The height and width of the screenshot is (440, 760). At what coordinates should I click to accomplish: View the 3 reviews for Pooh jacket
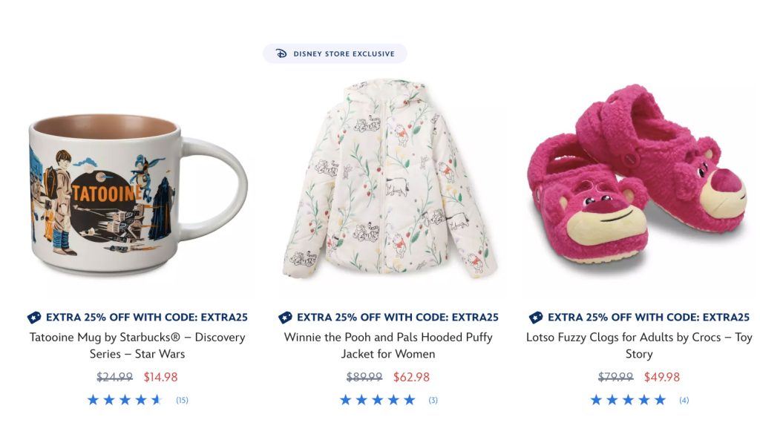click(433, 401)
